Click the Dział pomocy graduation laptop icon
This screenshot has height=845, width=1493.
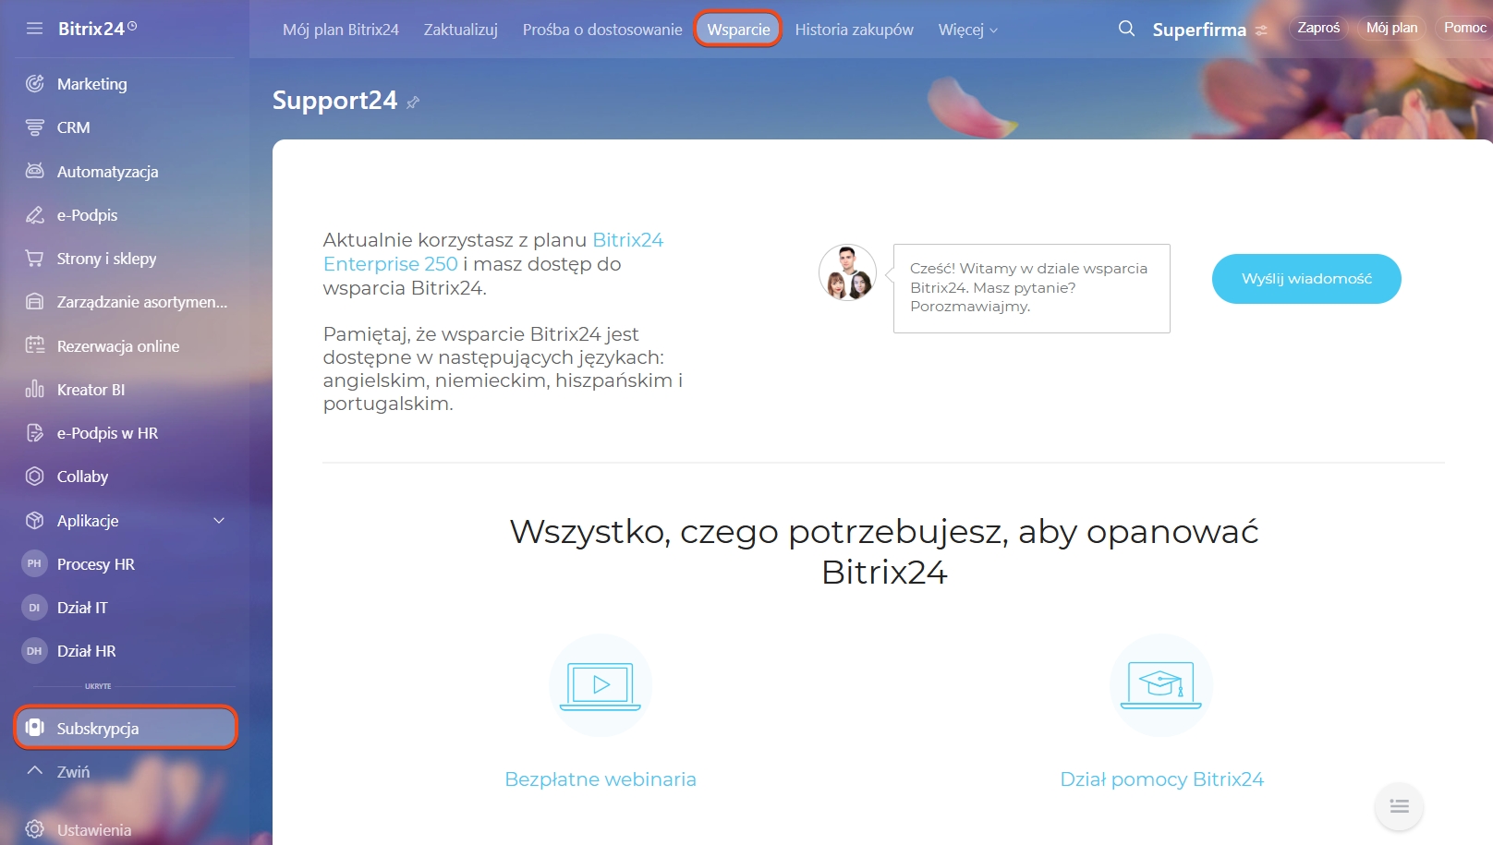tap(1161, 685)
